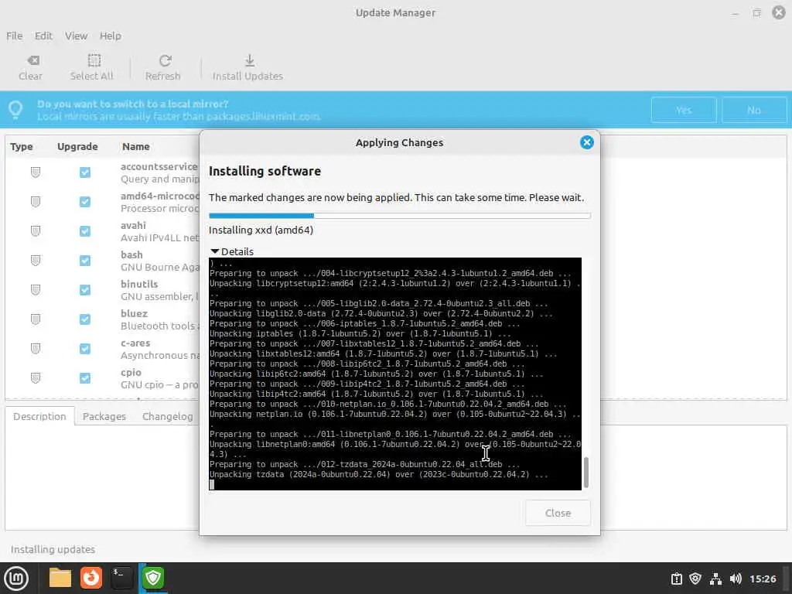The height and width of the screenshot is (594, 792).
Task: Uncheck the avahi upgrade checkbox
Action: [x=85, y=230]
